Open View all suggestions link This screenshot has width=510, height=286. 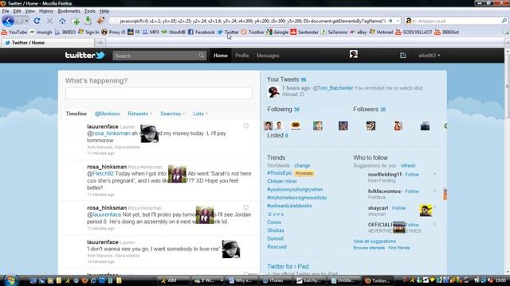pos(375,242)
